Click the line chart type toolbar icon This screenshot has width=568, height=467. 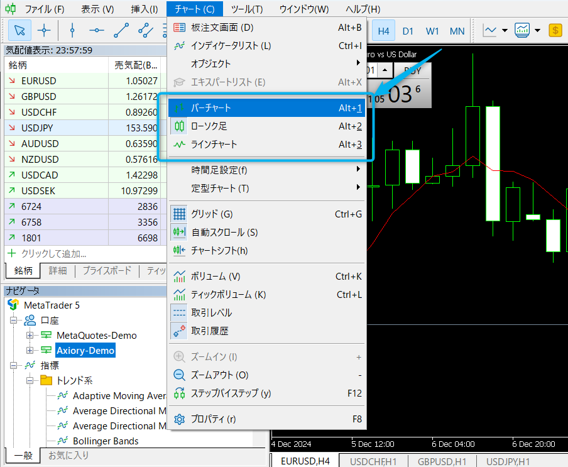(489, 30)
